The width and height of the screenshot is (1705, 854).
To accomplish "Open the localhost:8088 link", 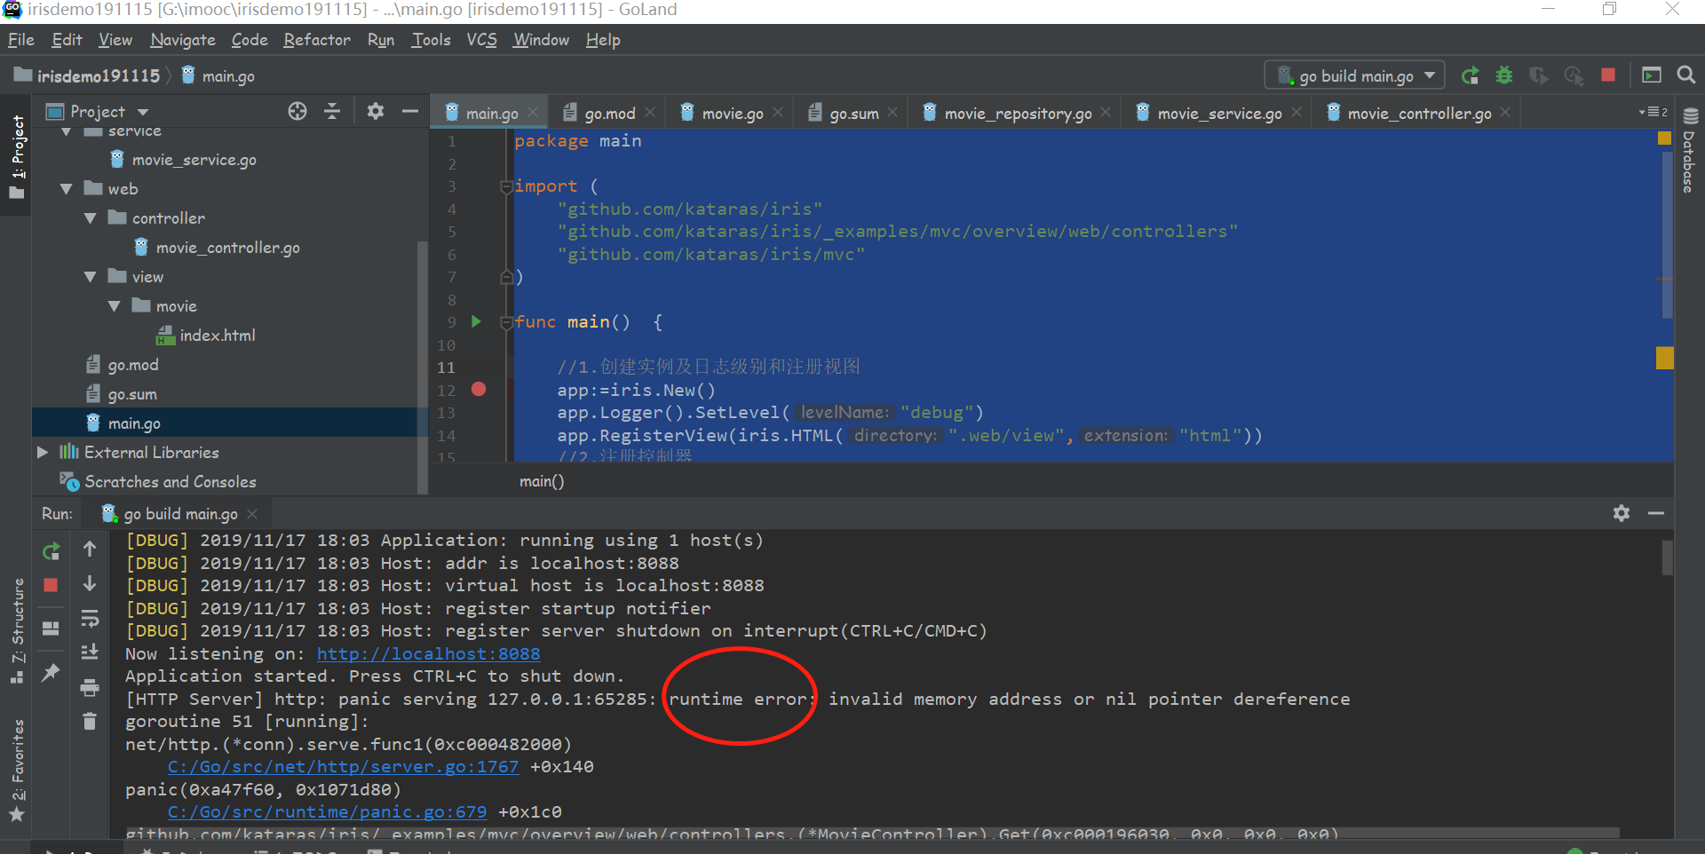I will pos(428,653).
